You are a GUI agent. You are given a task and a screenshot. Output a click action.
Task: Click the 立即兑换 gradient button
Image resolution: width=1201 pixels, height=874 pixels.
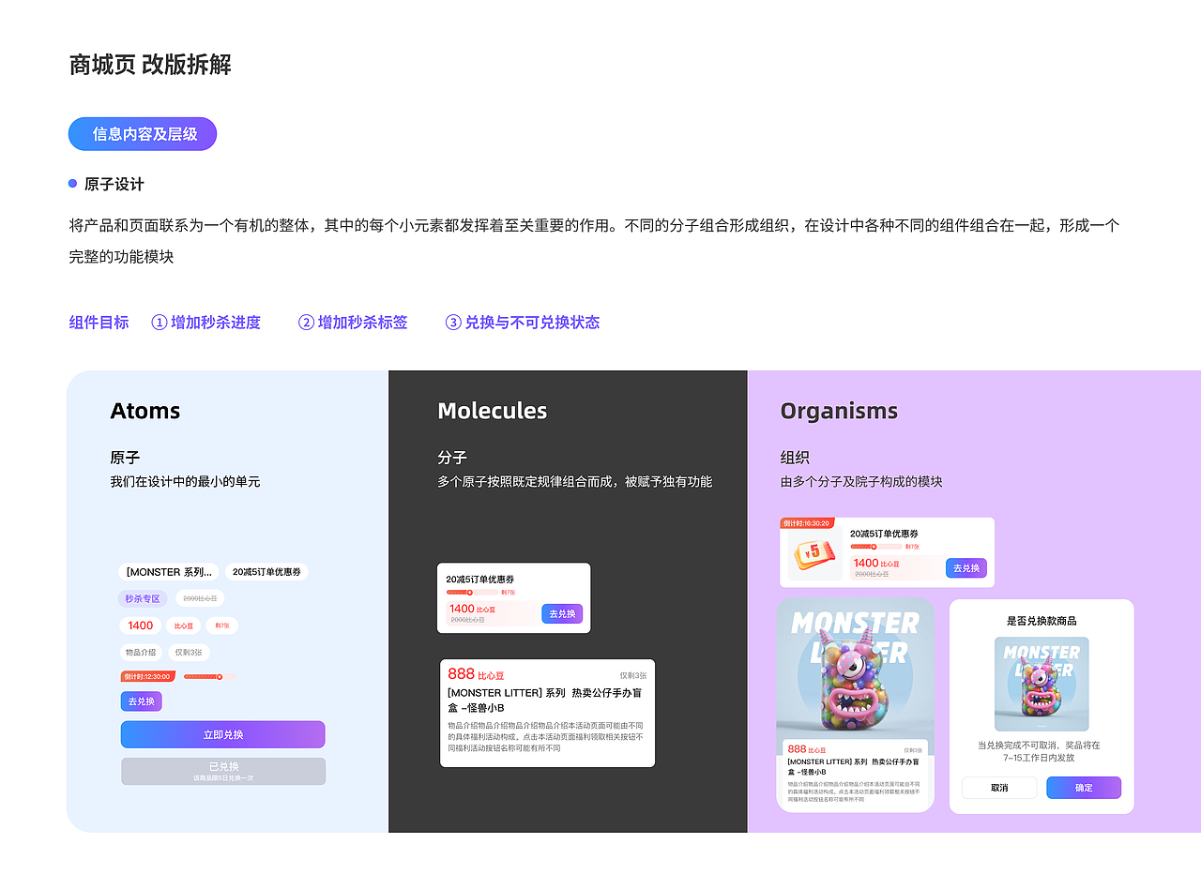[x=223, y=734]
